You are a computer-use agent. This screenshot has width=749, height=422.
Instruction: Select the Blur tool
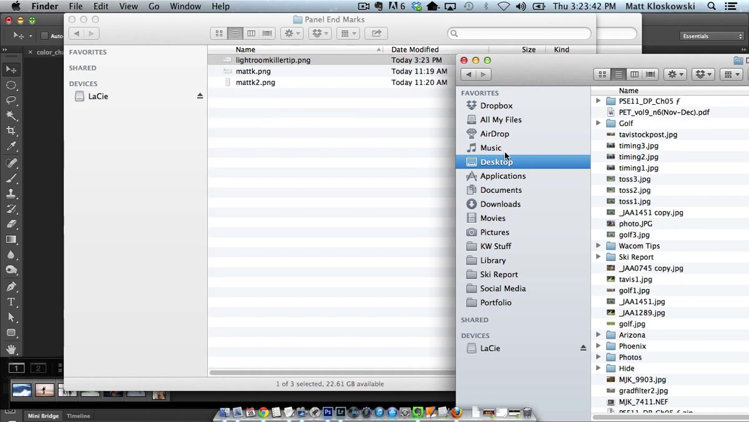[11, 255]
